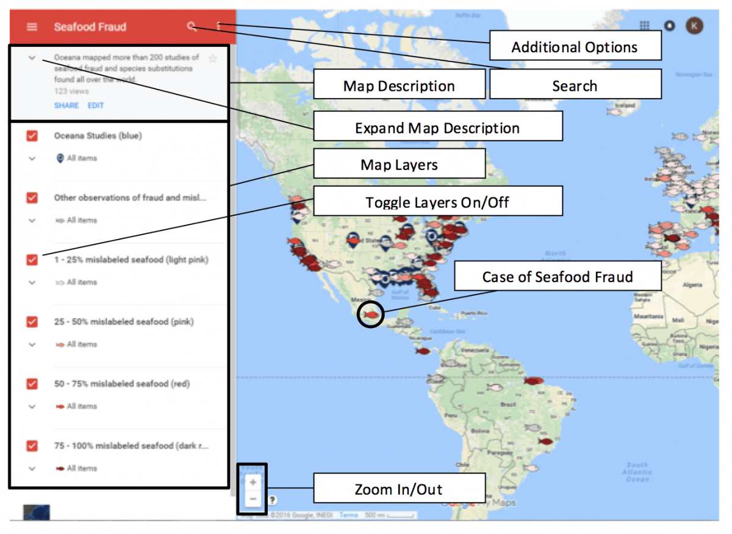The image size is (732, 534).
Task: Expand items for 75 - 100% mislabeled seafood
Action: 32,469
